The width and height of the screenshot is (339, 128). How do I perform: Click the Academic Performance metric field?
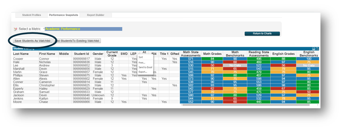coord(83,29)
